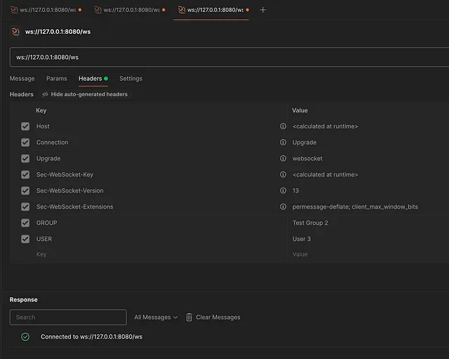Select the first ws://127.0.0.1:8080/ws request tab
The height and width of the screenshot is (359, 449).
[42, 10]
